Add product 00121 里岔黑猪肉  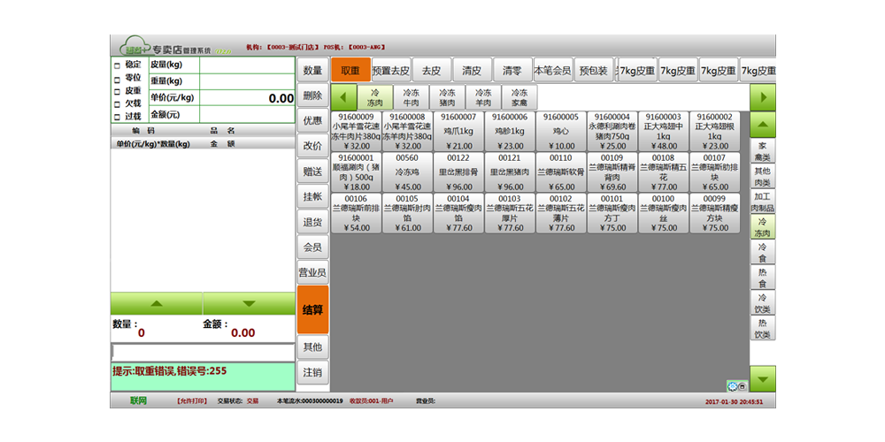click(x=510, y=172)
